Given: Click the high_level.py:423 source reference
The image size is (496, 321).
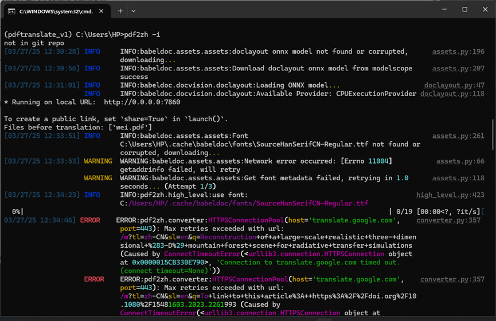Looking at the screenshot, I should click(450, 195).
